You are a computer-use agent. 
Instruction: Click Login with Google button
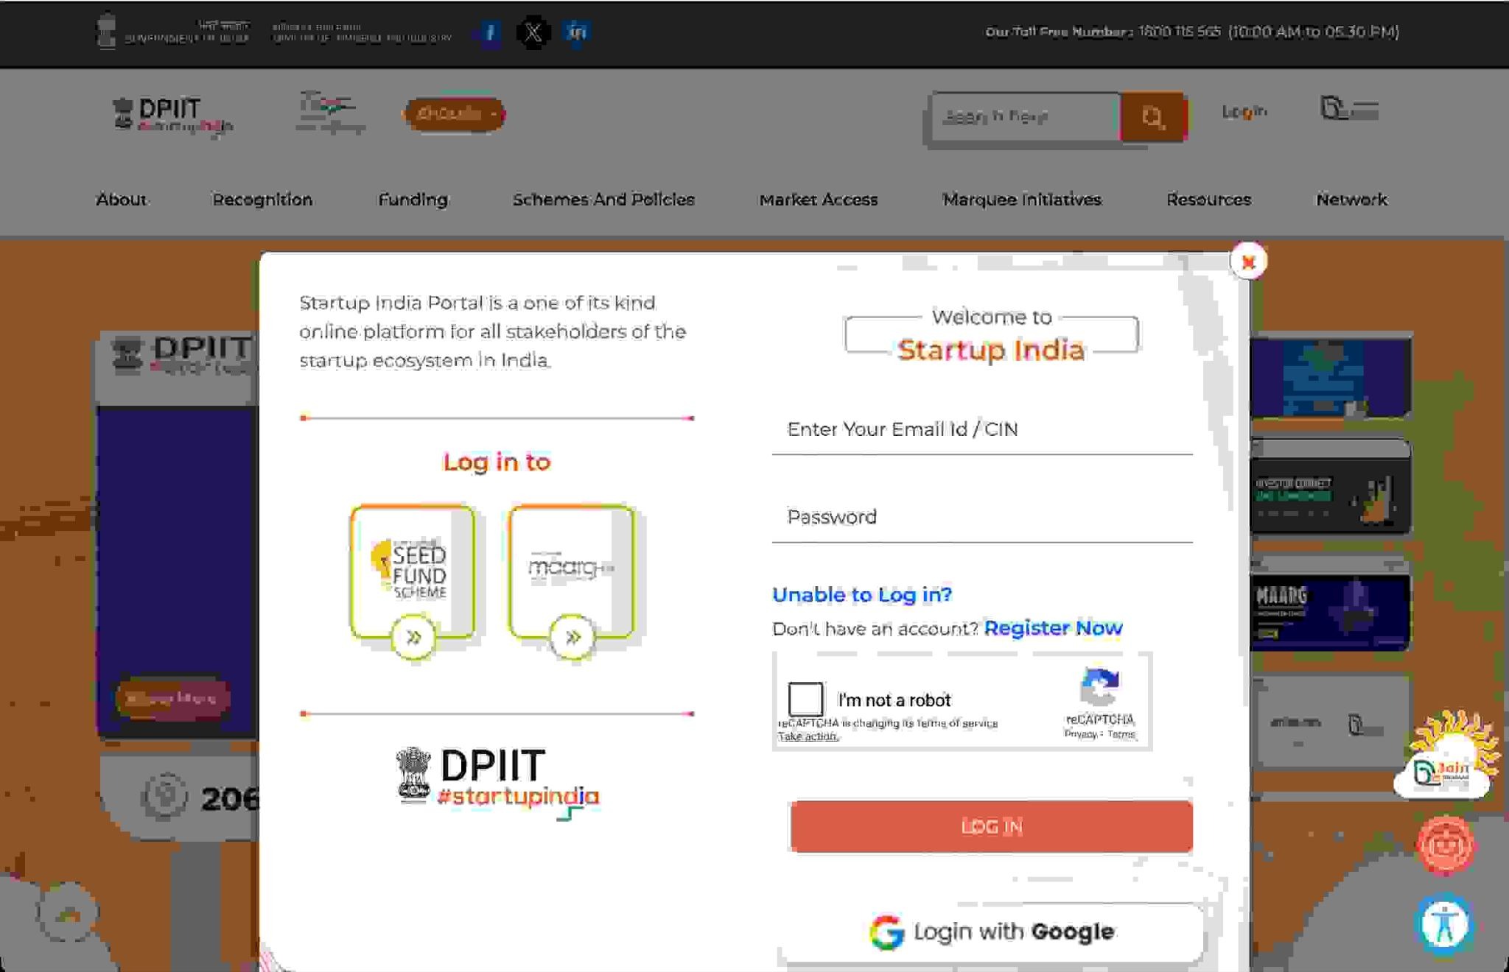pos(991,932)
